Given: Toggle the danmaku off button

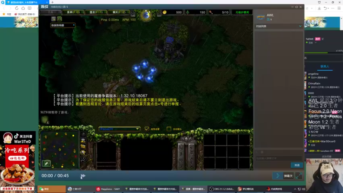Looking at the screenshot, I should (x=288, y=176).
